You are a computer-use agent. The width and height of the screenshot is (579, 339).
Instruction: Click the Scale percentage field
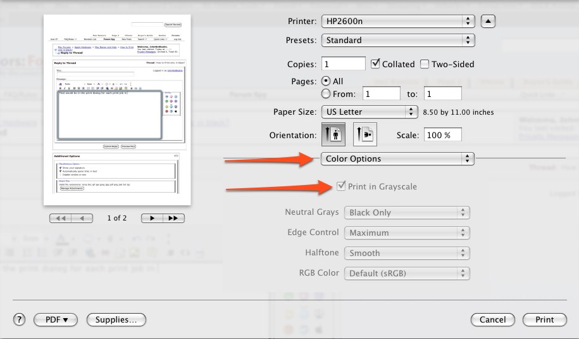[x=443, y=135]
